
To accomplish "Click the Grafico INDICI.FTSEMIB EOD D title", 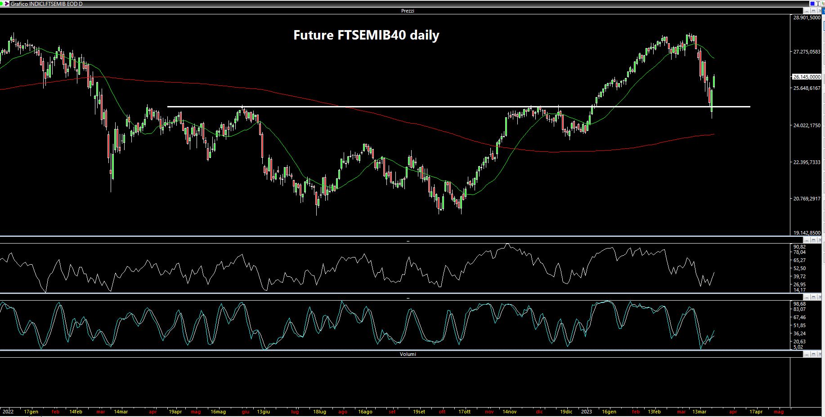I will (46, 4).
